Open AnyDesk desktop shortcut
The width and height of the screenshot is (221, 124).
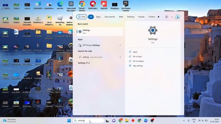(104, 5)
